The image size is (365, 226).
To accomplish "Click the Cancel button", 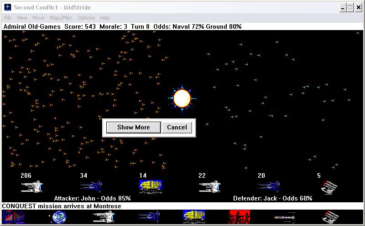I will [x=177, y=128].
